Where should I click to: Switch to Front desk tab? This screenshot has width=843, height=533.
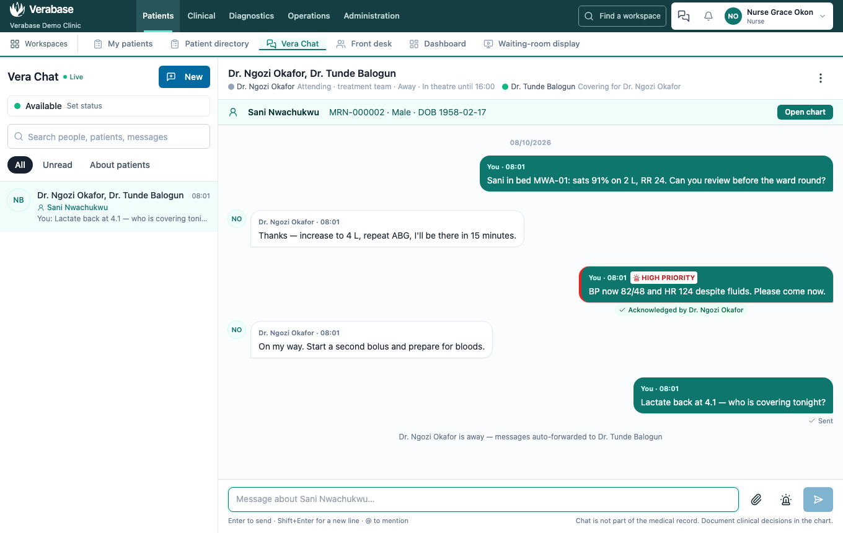(x=364, y=44)
